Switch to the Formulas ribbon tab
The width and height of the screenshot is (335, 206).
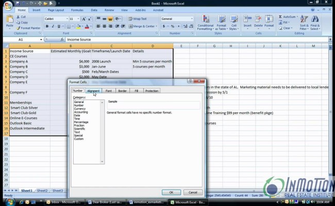[77, 10]
